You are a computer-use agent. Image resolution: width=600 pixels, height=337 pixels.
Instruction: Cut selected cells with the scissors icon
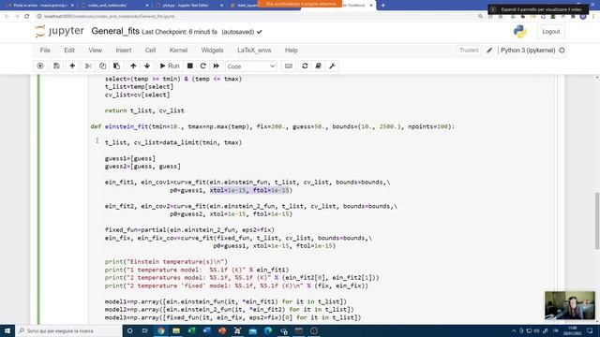point(88,66)
